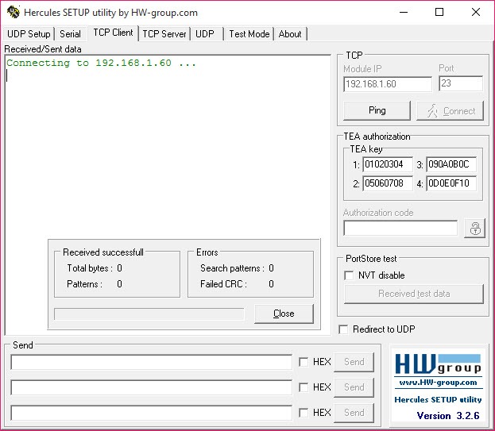Click the first Send button
This screenshot has width=495, height=431.
point(354,362)
